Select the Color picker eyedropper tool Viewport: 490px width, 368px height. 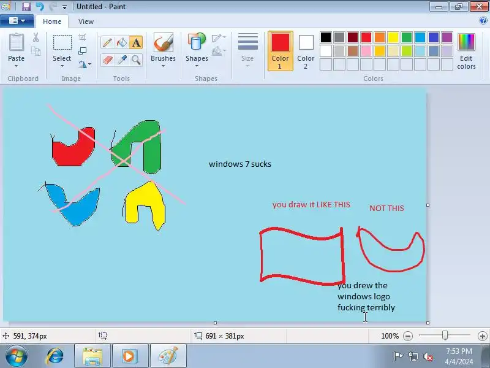(x=121, y=59)
